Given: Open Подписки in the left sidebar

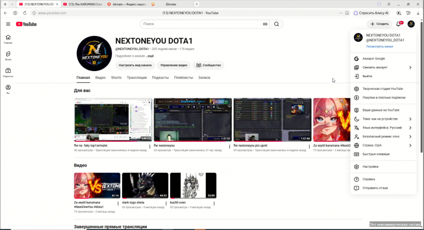Looking at the screenshot, I should click(8, 73).
